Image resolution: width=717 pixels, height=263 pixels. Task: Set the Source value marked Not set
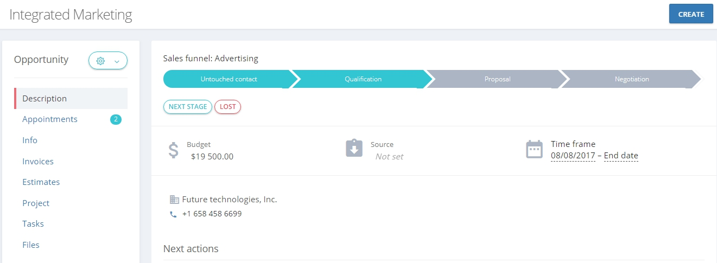(x=389, y=157)
